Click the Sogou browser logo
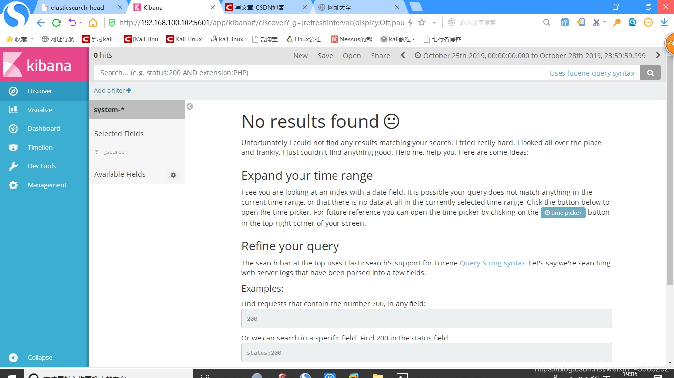Viewport: 674px width, 378px height. click(x=16, y=15)
